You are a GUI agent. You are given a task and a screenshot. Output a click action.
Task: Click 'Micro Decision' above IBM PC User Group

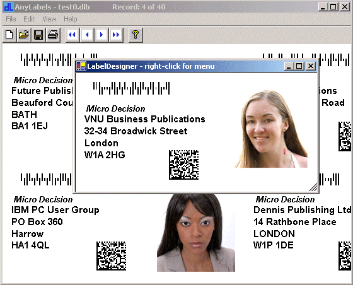point(43,199)
